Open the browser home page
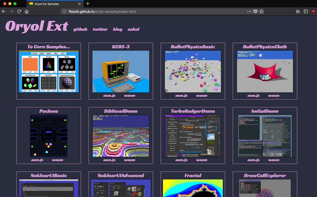 coord(27,11)
